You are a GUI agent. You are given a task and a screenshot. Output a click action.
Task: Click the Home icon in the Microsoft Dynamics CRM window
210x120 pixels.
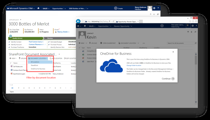point(38,8)
